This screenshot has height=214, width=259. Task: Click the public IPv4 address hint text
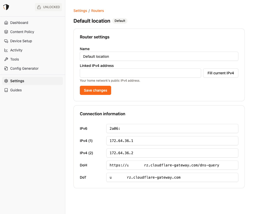click(x=110, y=81)
